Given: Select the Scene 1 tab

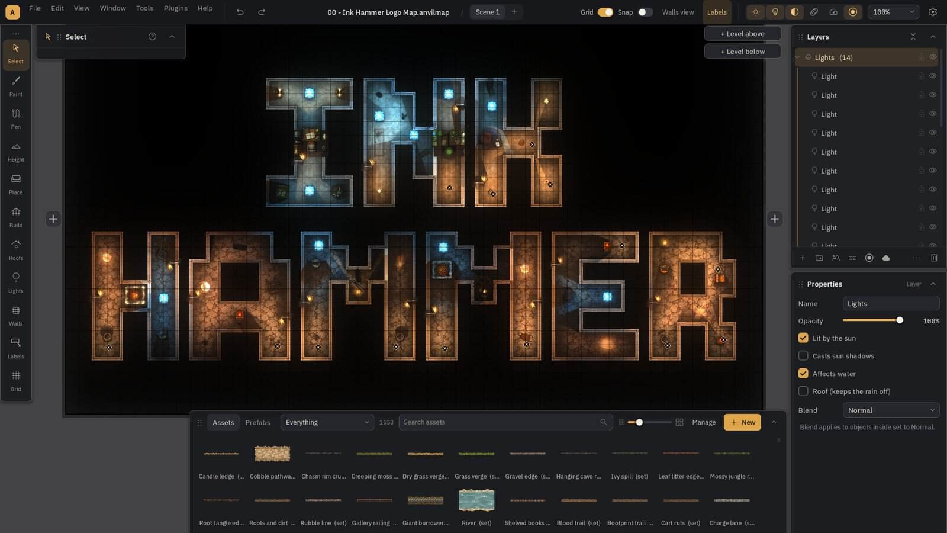Looking at the screenshot, I should click(488, 12).
